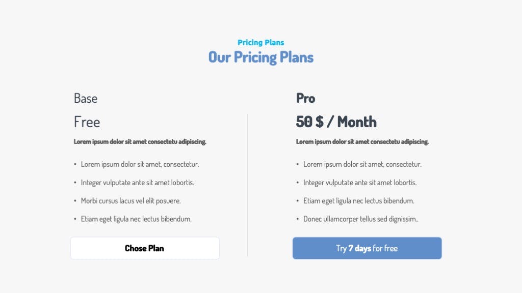
Task: Click Donec ullamcorper tellus sed dignissim
Action: click(x=361, y=219)
